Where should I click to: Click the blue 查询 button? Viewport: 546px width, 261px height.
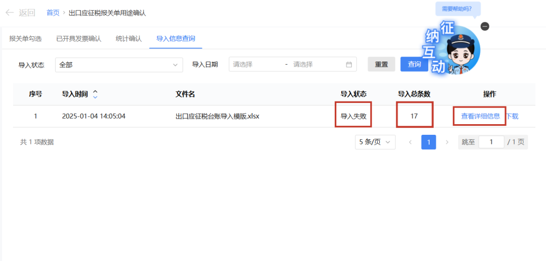click(x=414, y=64)
